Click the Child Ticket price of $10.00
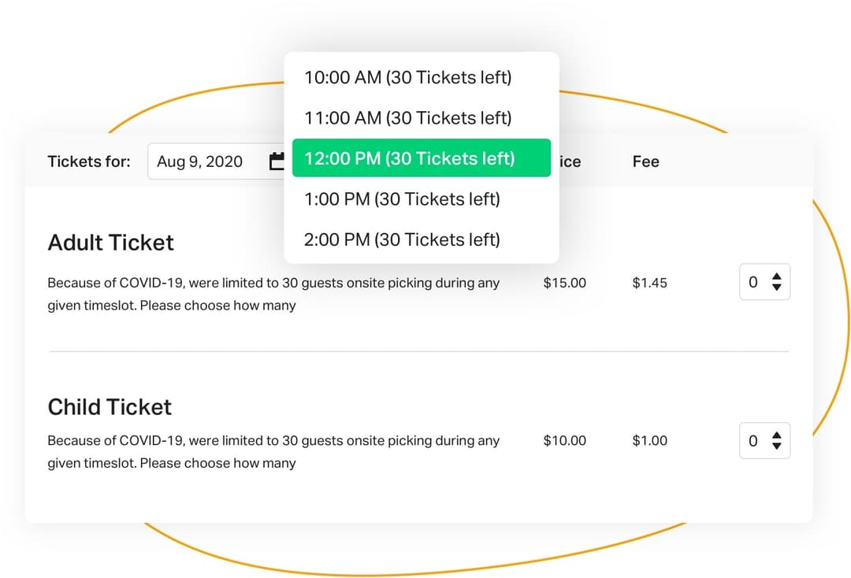 click(x=564, y=441)
